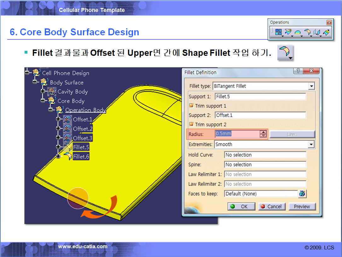Select the Extrapolate tool icon
The height and width of the screenshot is (257, 342).
click(326, 32)
